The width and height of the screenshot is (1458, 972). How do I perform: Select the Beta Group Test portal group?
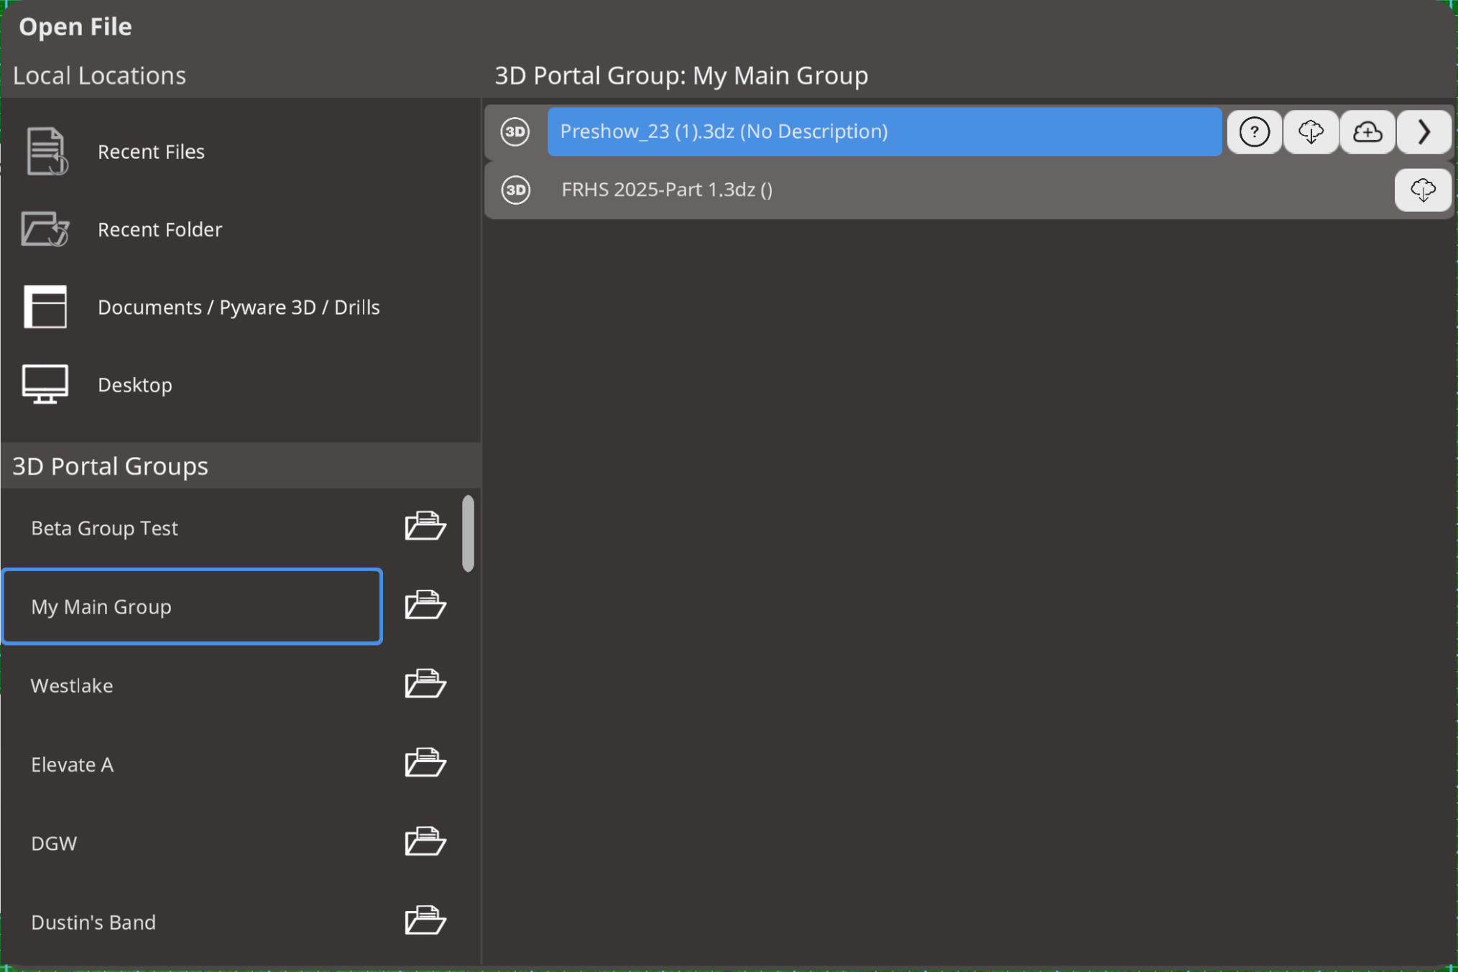(104, 528)
